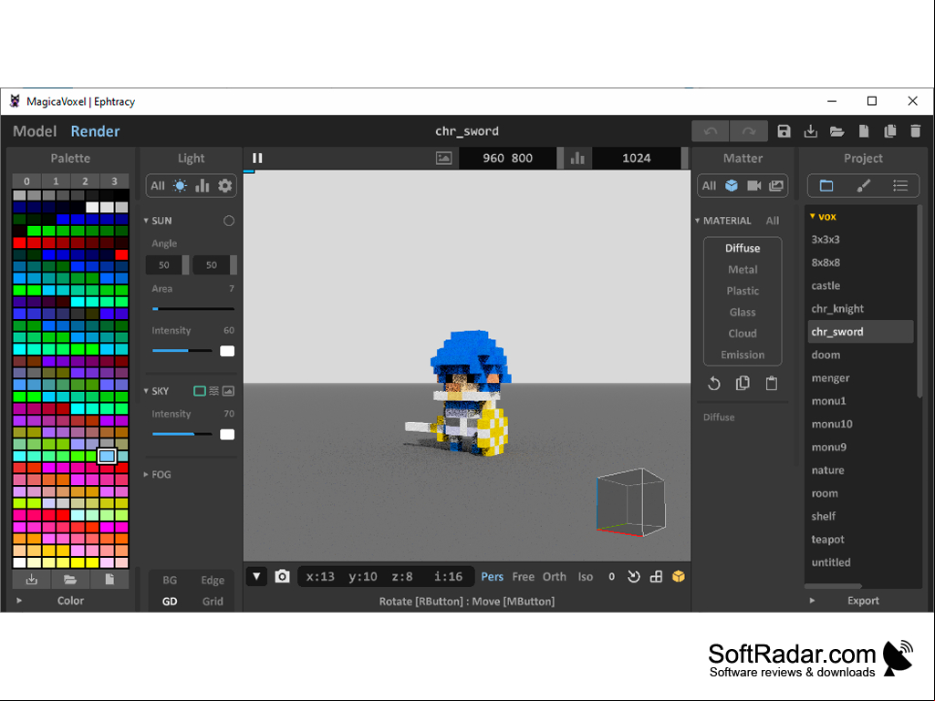Copy the material settings icon
This screenshot has width=935, height=701.
(x=743, y=383)
